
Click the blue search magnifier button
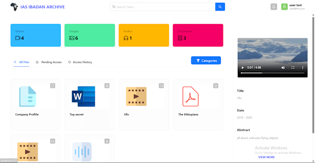pos(220,7)
